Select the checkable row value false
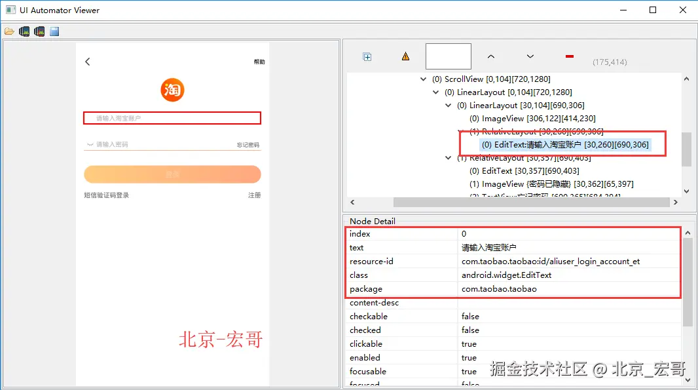 pos(570,317)
